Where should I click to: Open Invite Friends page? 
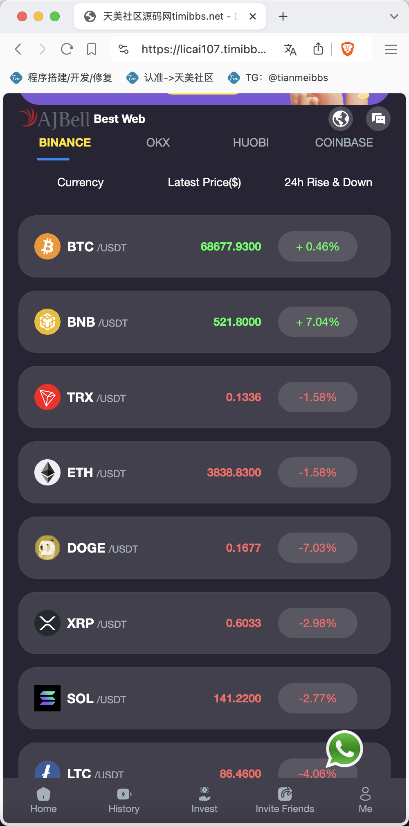point(285,800)
